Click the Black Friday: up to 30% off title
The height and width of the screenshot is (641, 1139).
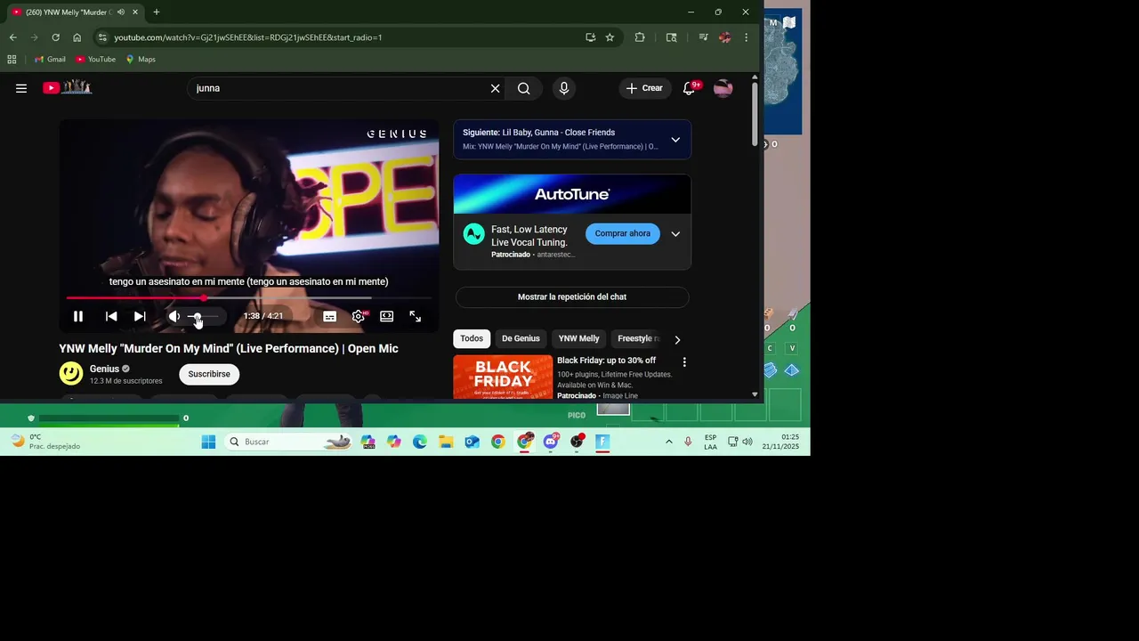(x=606, y=361)
